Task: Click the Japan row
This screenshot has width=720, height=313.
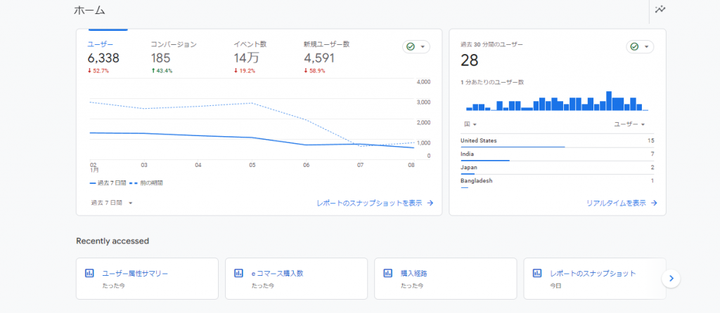Action: tap(558, 168)
